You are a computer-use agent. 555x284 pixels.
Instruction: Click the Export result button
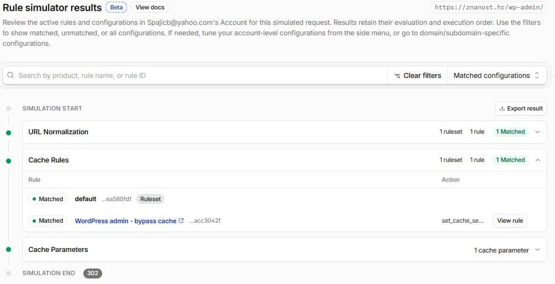point(521,109)
